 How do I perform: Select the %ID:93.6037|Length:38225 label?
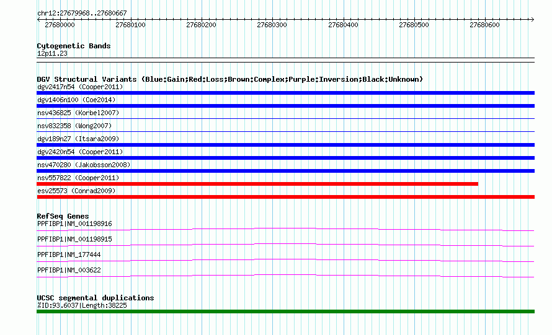pos(82,305)
